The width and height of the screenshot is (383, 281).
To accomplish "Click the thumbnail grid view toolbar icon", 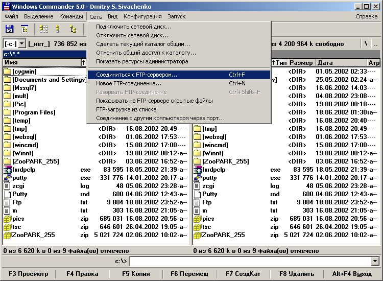I will click(44, 29).
